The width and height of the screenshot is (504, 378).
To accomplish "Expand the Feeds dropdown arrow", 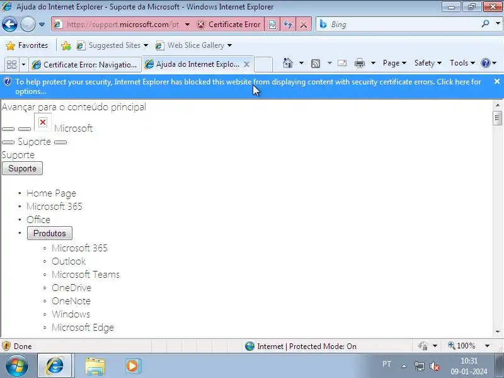I will pos(329,63).
